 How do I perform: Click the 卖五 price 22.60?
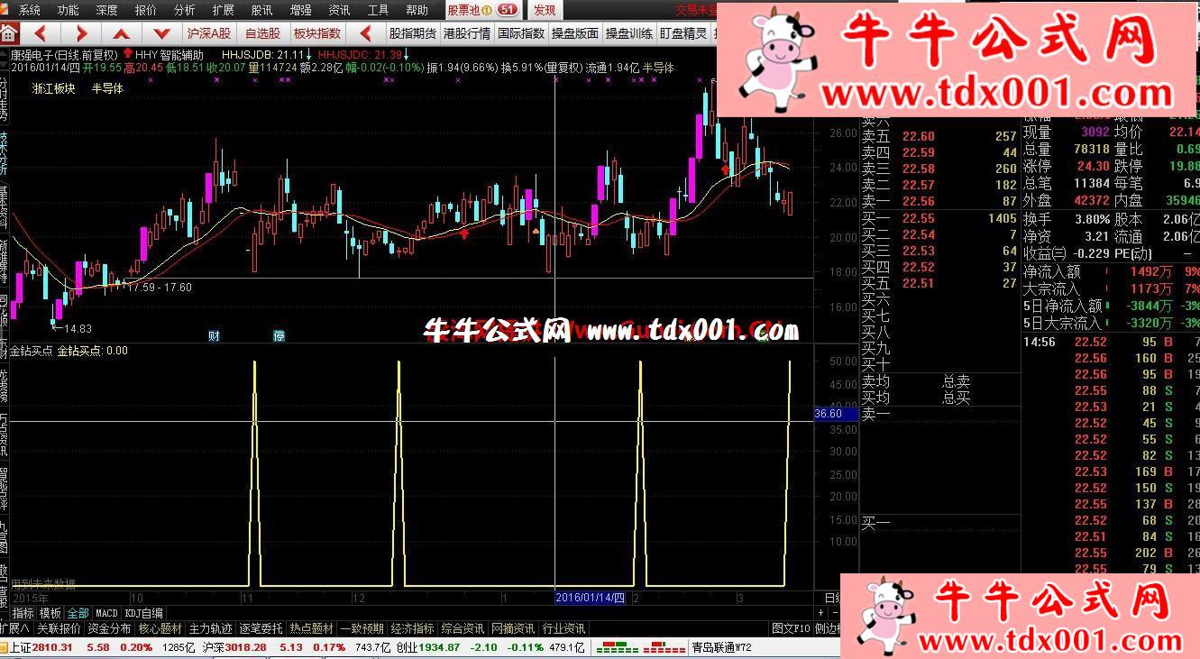pyautogui.click(x=919, y=137)
